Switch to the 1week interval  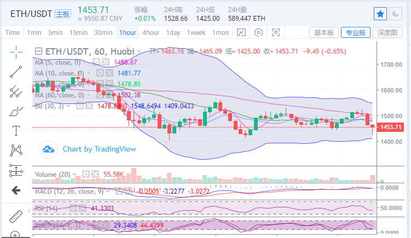click(x=196, y=32)
